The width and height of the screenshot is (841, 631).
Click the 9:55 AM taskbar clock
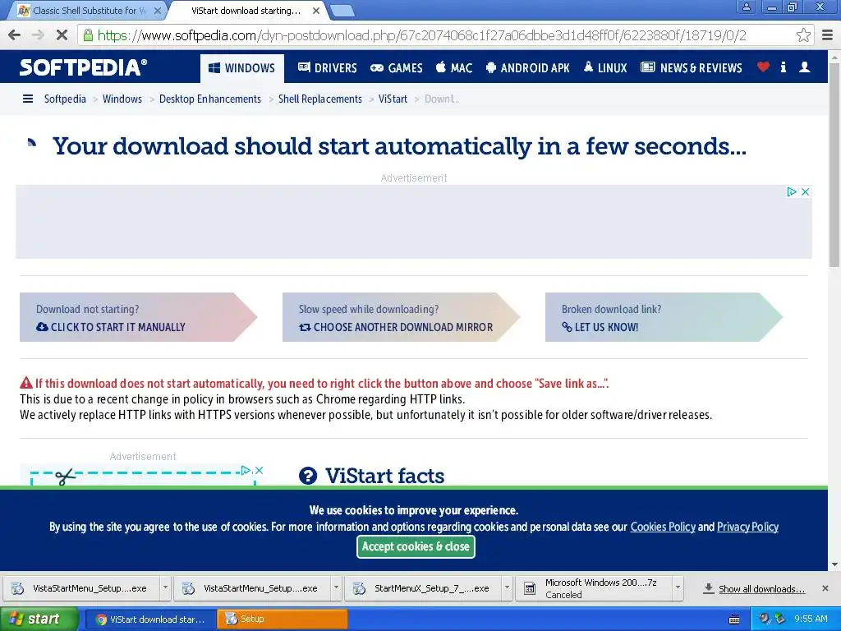pos(811,619)
